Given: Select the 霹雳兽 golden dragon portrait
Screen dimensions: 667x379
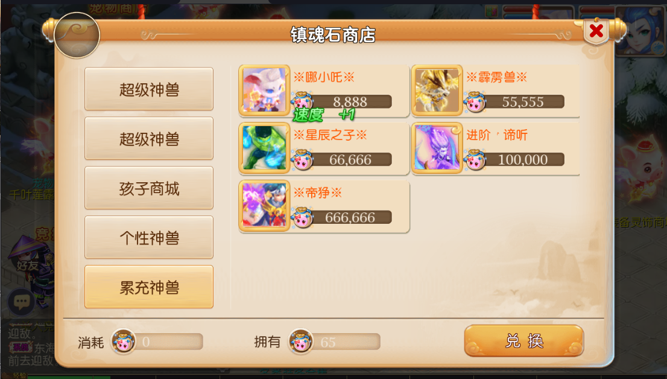Looking at the screenshot, I should pos(437,91).
